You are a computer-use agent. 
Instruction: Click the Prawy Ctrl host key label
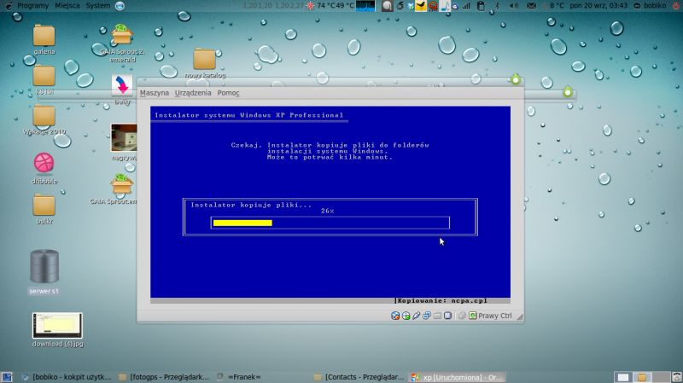tap(495, 316)
